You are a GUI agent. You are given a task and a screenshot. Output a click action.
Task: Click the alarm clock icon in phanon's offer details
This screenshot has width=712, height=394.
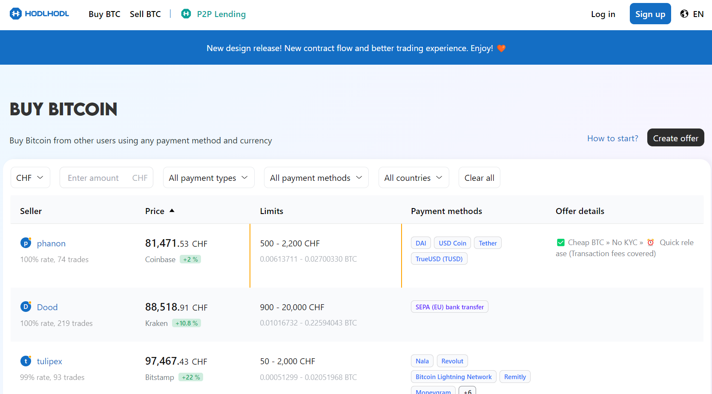(x=651, y=243)
